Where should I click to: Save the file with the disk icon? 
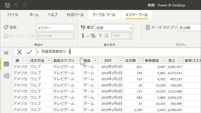point(8,5)
